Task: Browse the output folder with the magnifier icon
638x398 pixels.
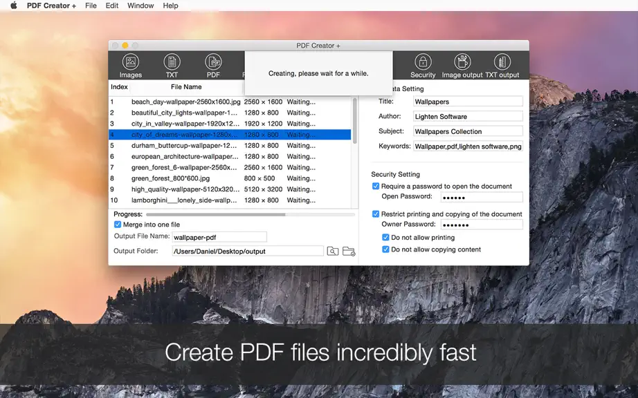Action: 332,252
